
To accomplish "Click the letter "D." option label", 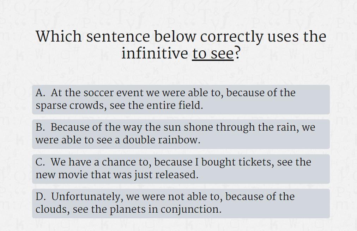I will (x=41, y=197).
